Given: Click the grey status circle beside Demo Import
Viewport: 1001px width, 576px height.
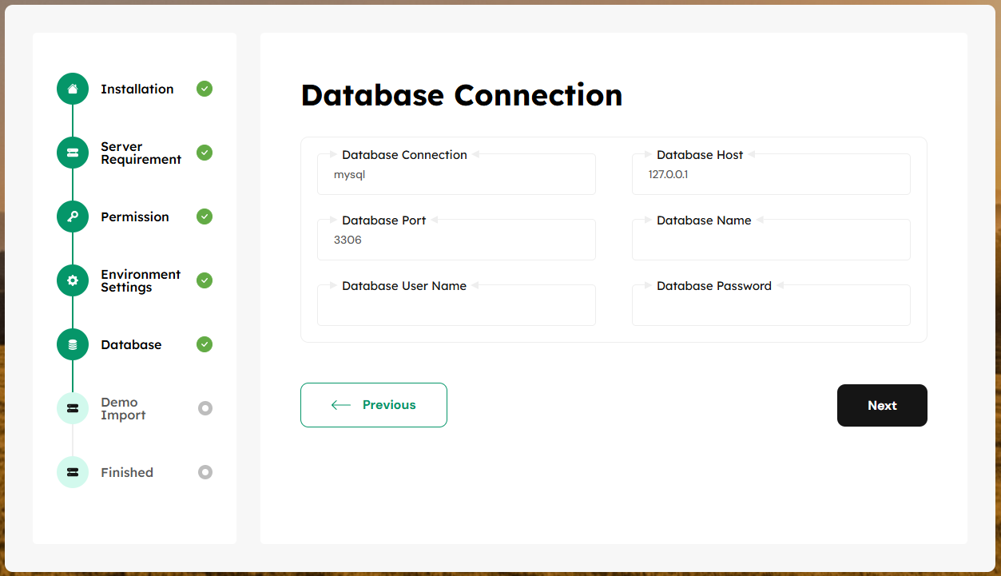Looking at the screenshot, I should pos(205,408).
